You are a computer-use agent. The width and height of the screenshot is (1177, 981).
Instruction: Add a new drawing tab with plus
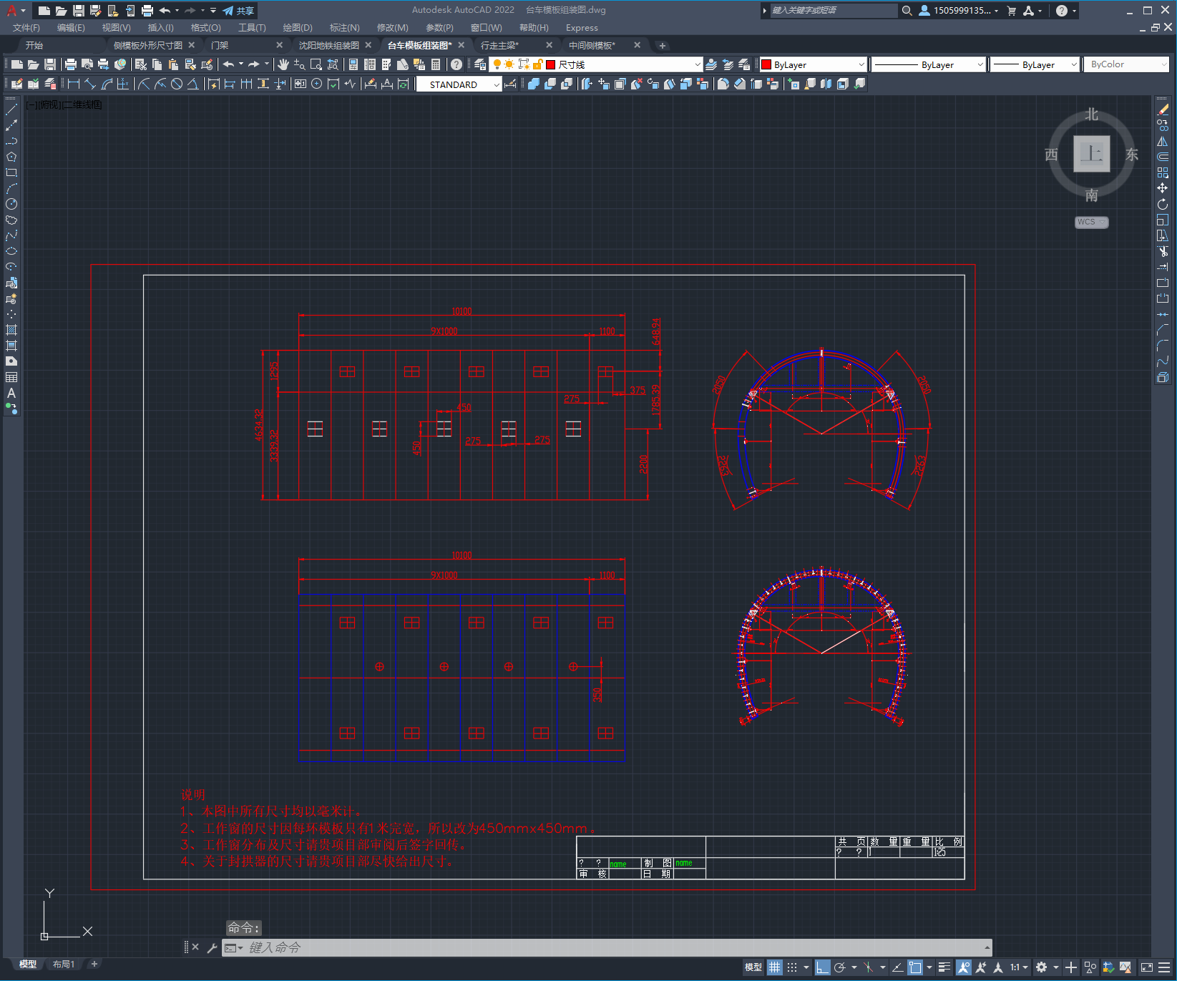tap(663, 45)
